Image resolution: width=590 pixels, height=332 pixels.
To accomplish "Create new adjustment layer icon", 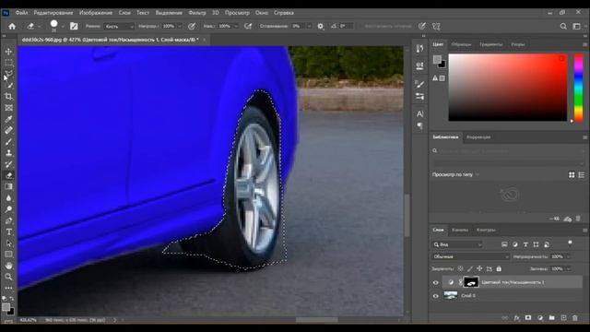I will click(x=540, y=318).
